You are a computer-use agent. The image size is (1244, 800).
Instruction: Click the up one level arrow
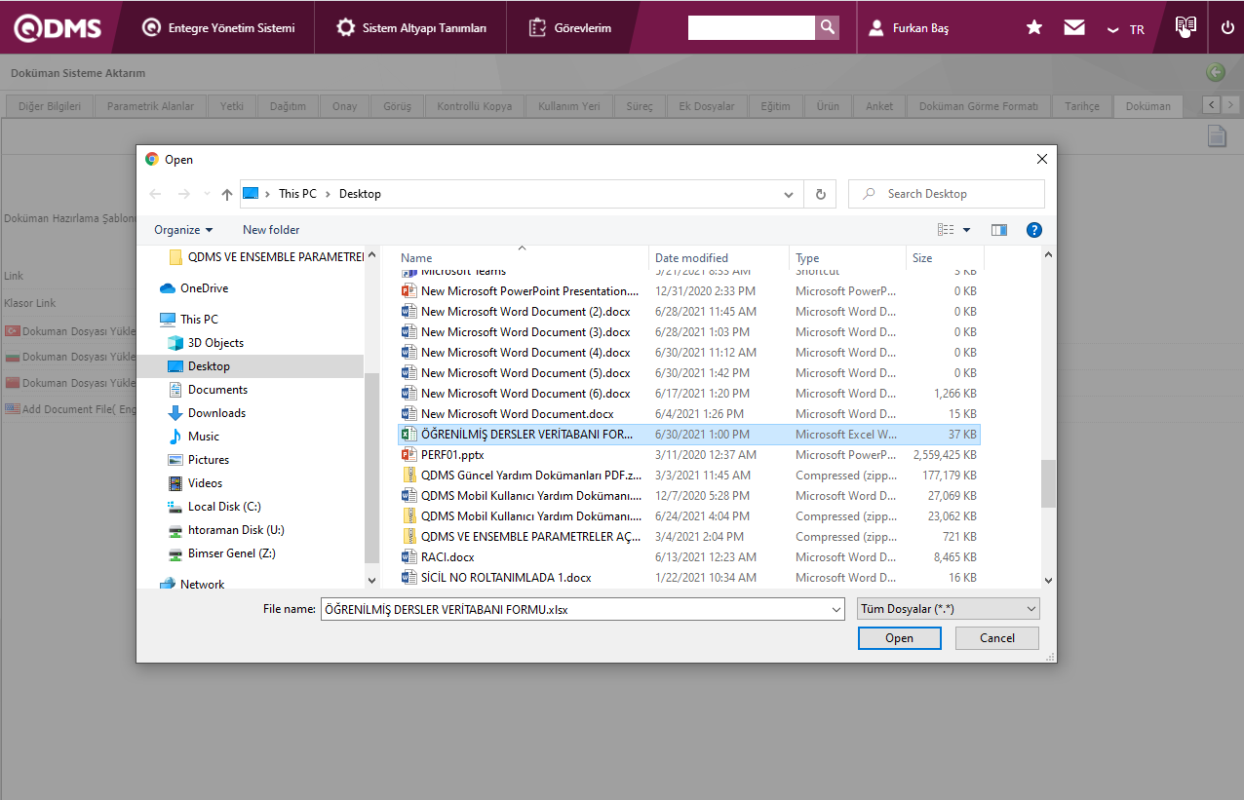(x=227, y=194)
